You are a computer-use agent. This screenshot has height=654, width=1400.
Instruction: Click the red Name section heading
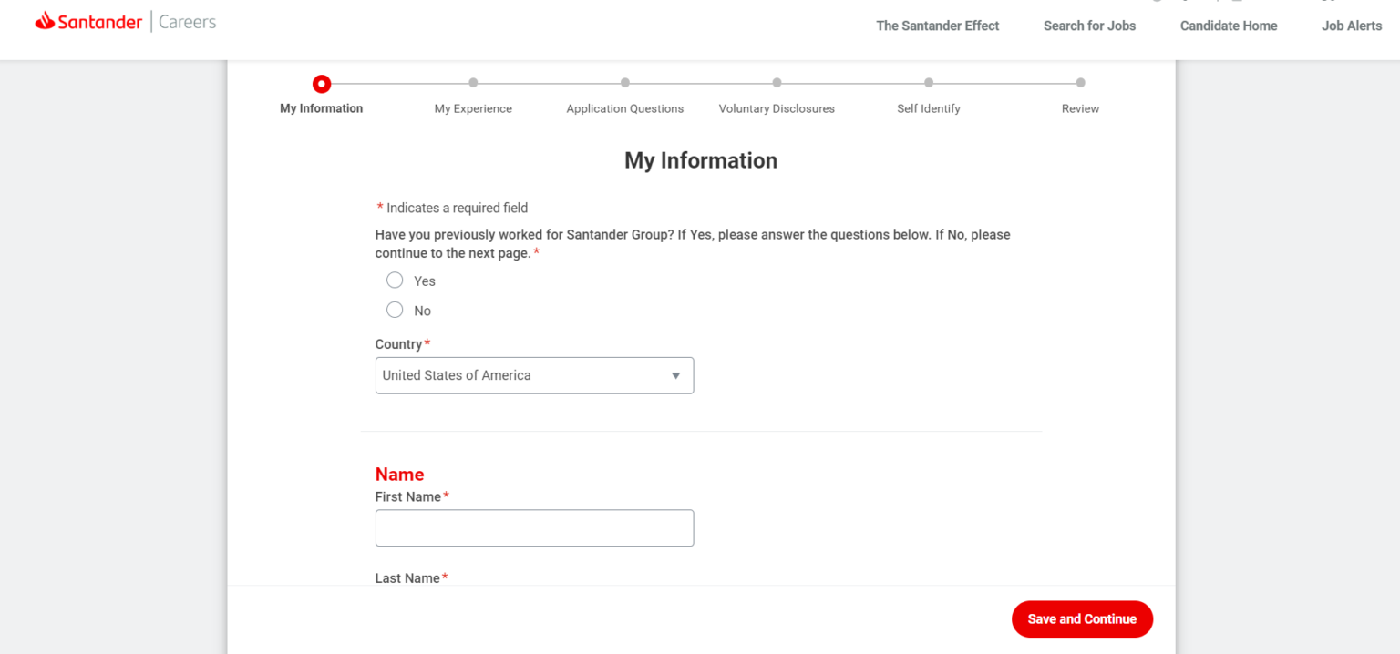click(x=399, y=475)
